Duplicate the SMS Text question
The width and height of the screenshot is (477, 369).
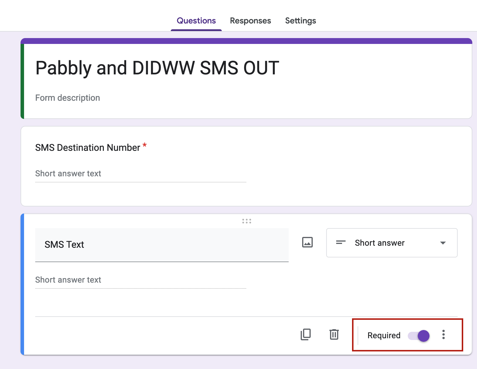tap(306, 334)
